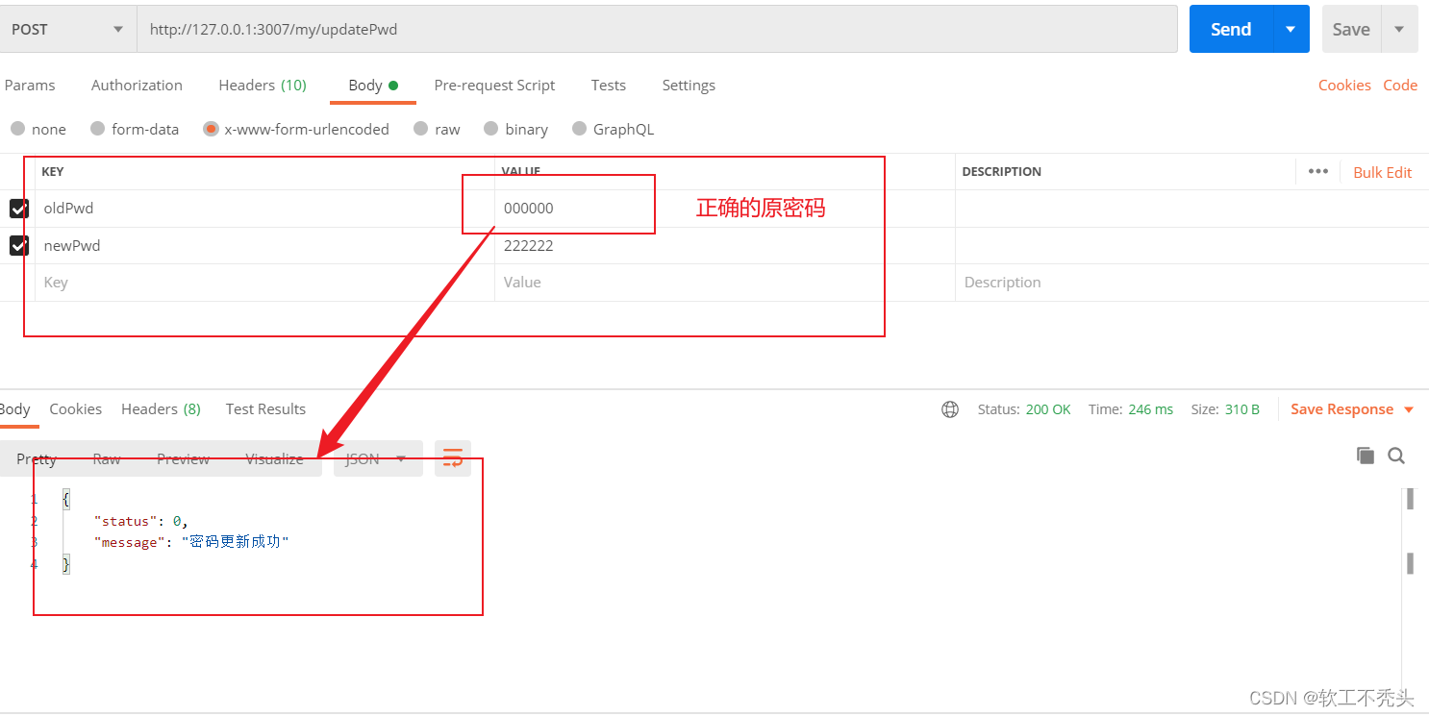1429x716 pixels.
Task: Switch response view to Raw
Action: (107, 458)
